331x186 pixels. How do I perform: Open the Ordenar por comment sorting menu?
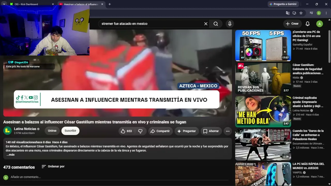point(53,167)
